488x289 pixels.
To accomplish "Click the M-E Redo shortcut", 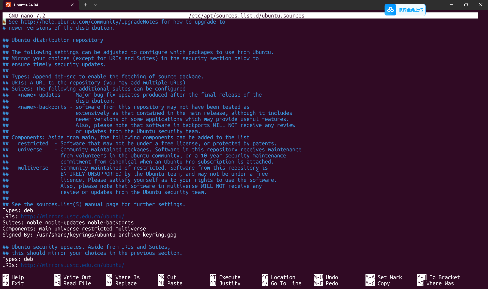I will (x=326, y=283).
